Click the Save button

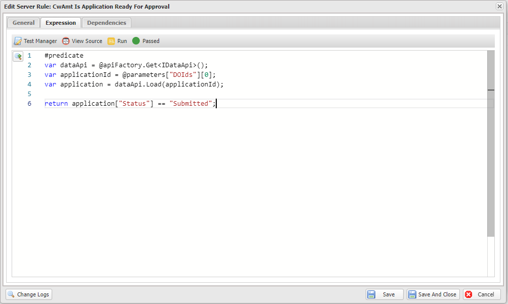[384, 294]
